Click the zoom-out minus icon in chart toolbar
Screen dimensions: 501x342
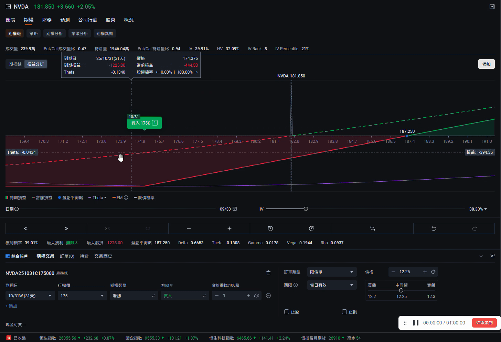click(189, 228)
